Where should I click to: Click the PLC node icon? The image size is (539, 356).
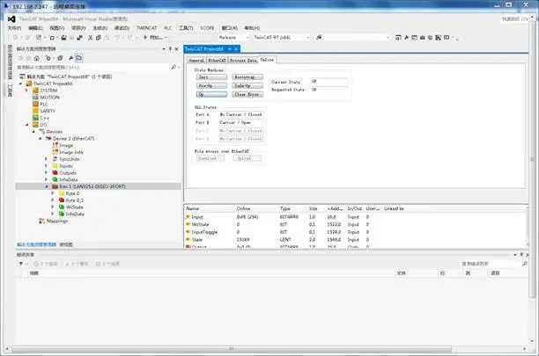[35, 104]
